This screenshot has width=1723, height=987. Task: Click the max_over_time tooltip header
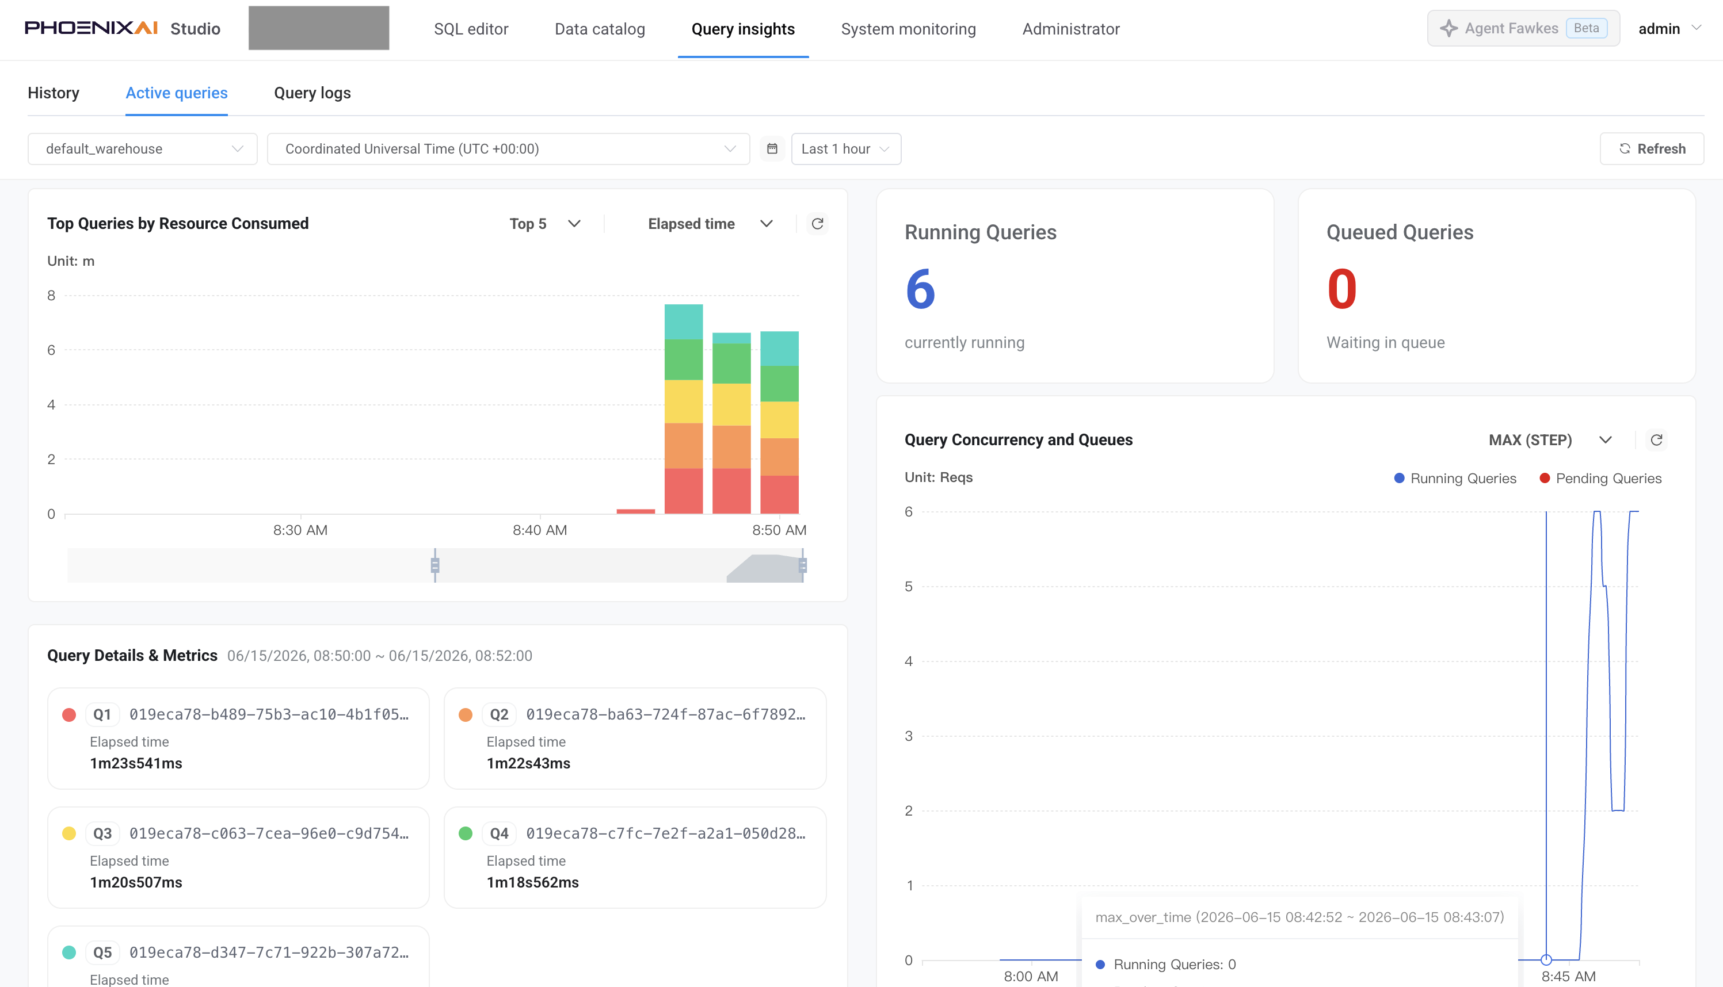[1299, 917]
